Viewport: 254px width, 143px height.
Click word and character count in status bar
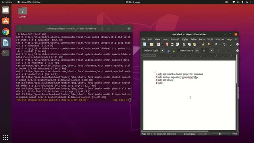pyautogui.click(x=165, y=134)
